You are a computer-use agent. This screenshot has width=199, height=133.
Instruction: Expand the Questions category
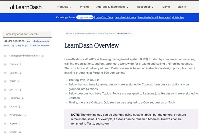14,98
